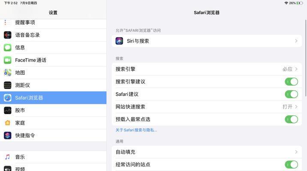Select 音乐 in settings sidebar
Image resolution: width=307 pixels, height=171 pixels.
click(53, 157)
